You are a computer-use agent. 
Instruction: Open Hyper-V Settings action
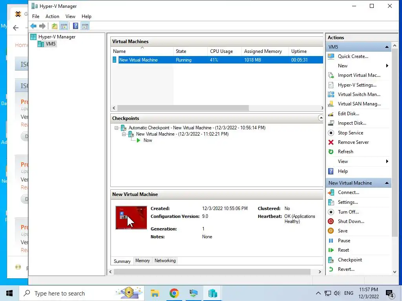[x=357, y=85]
